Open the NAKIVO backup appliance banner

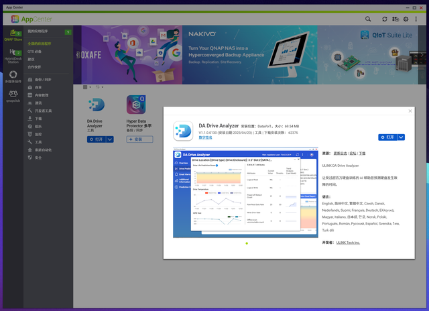tap(250, 55)
